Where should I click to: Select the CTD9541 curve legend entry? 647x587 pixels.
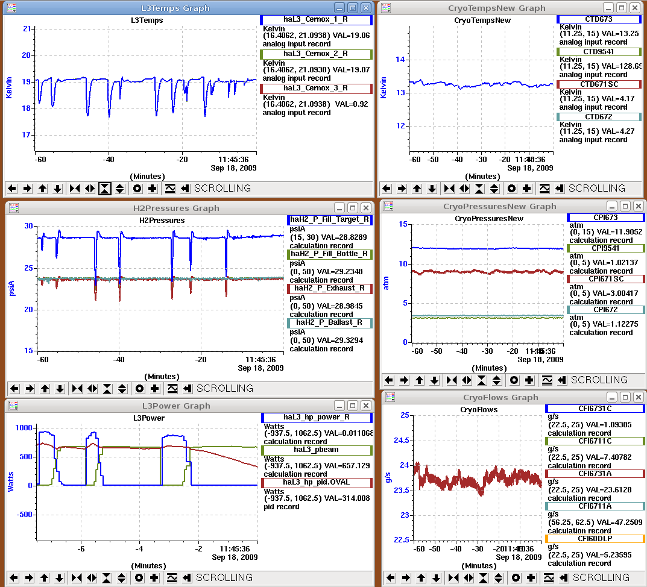(x=599, y=52)
